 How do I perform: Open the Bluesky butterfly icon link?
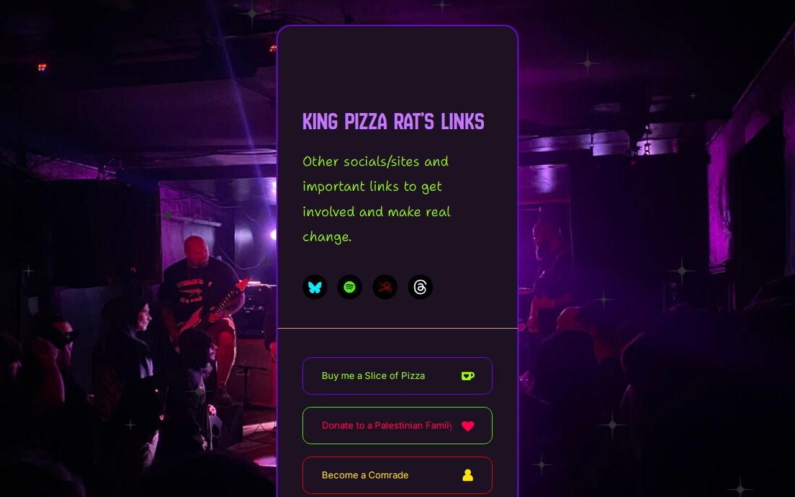315,287
